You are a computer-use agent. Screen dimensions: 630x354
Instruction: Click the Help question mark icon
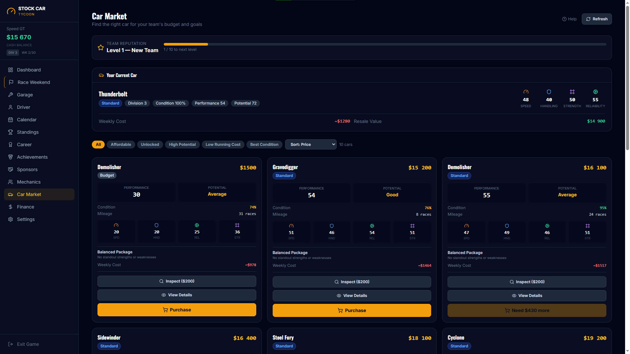564,19
